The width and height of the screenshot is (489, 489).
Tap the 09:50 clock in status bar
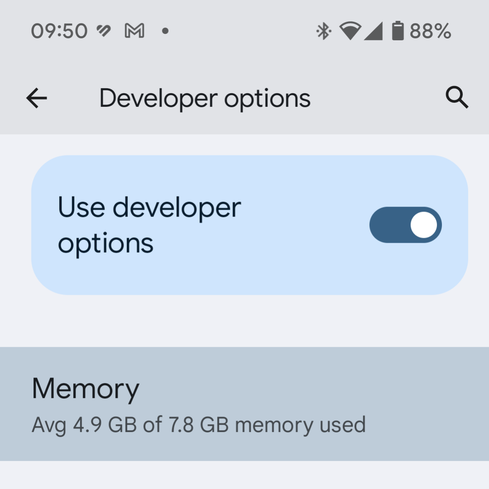(x=59, y=31)
